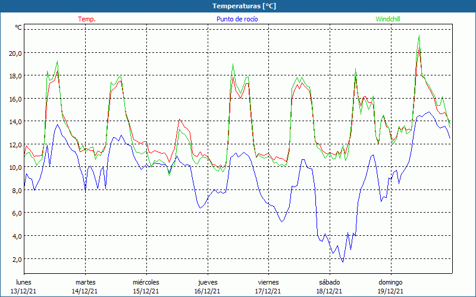This screenshot has width=476, height=297.
Task: Click the 'martes' day label
Action: [x=85, y=282]
